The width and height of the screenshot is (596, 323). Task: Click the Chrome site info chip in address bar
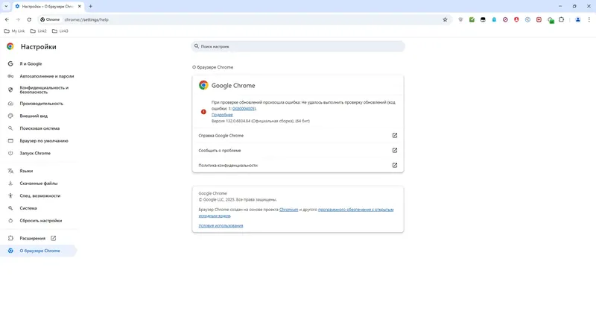(x=50, y=19)
